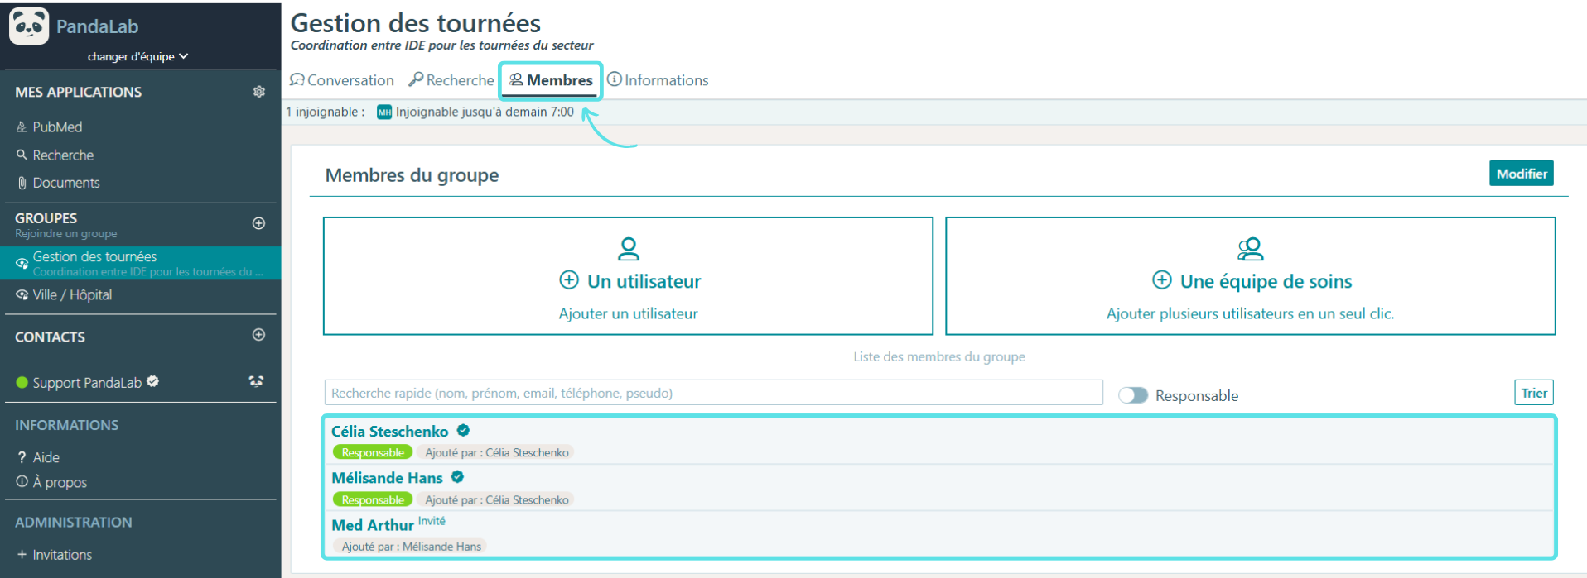
Task: Click the paperclip icon for Documents
Action: pos(22,183)
